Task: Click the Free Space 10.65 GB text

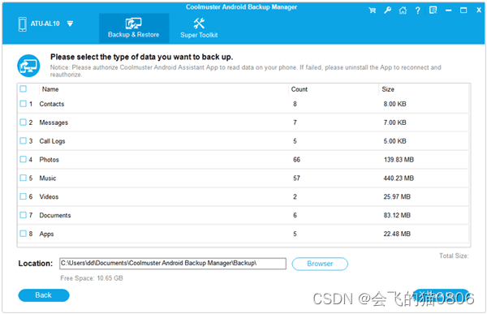Action: pos(92,278)
